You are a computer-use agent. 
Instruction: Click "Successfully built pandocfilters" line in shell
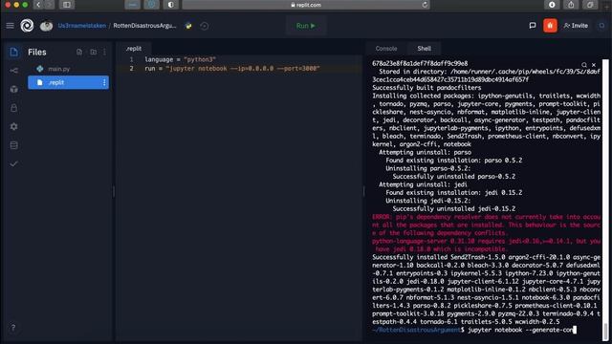426,88
